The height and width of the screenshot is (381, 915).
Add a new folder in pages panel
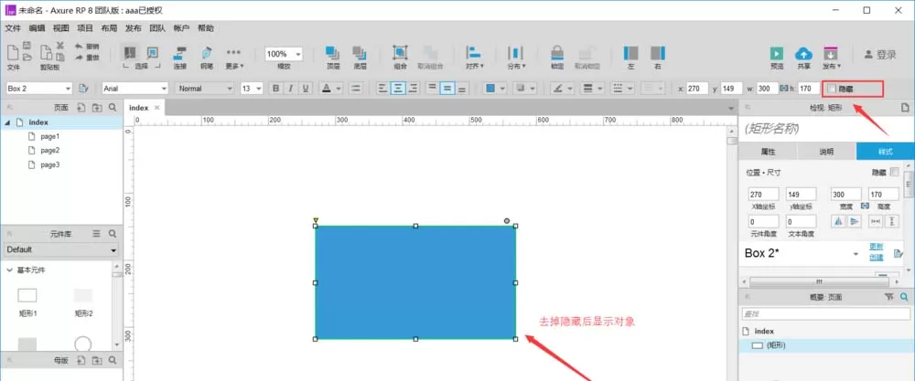(x=97, y=108)
